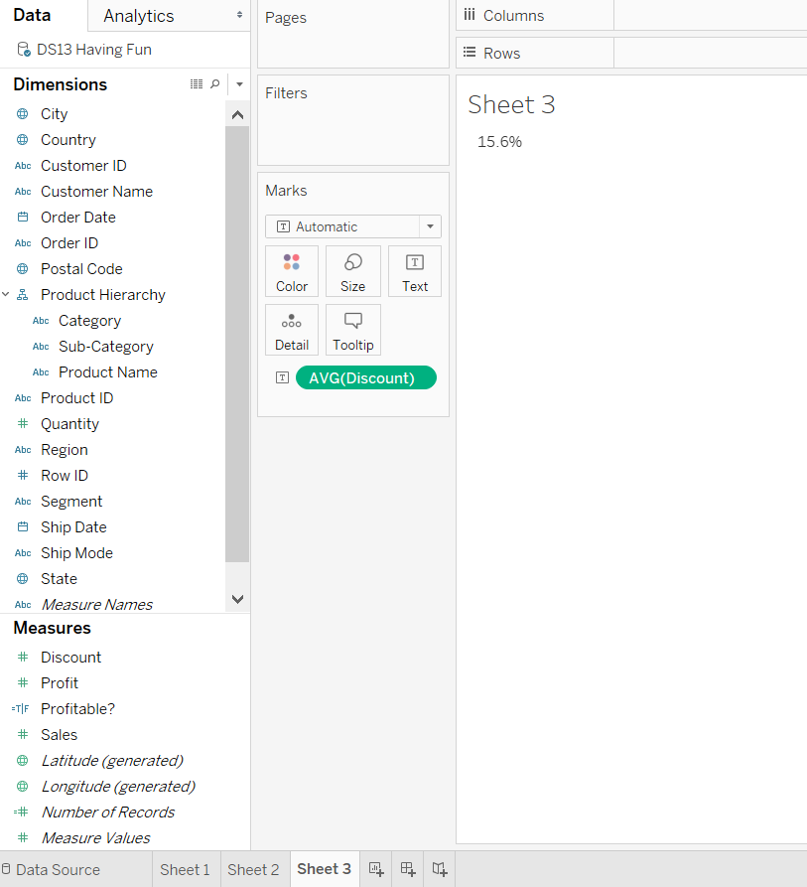Click the globe icon beside City
This screenshot has height=887, width=807.
pyautogui.click(x=23, y=114)
